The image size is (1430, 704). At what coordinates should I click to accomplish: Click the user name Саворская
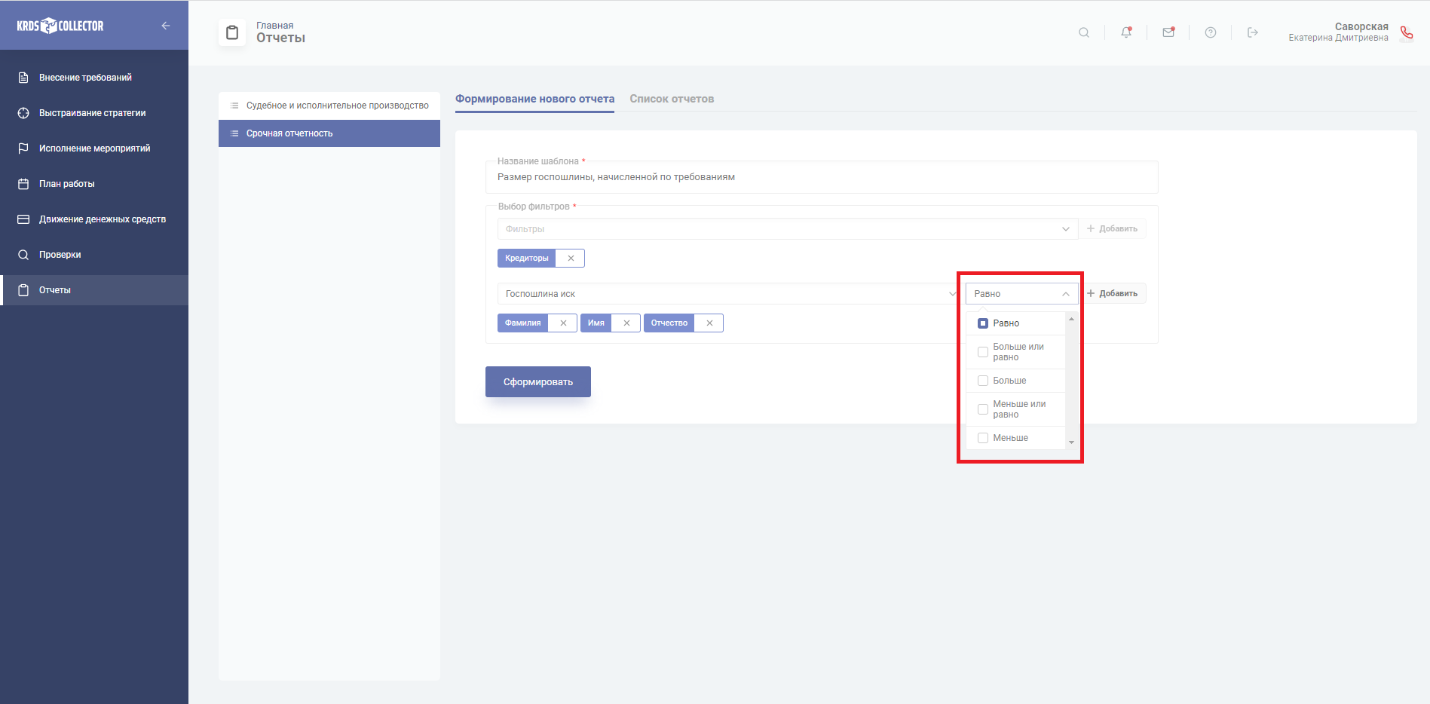tap(1361, 26)
